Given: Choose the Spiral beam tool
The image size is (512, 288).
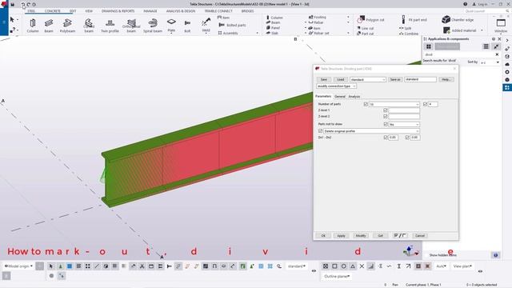Looking at the screenshot, I should (x=153, y=26).
